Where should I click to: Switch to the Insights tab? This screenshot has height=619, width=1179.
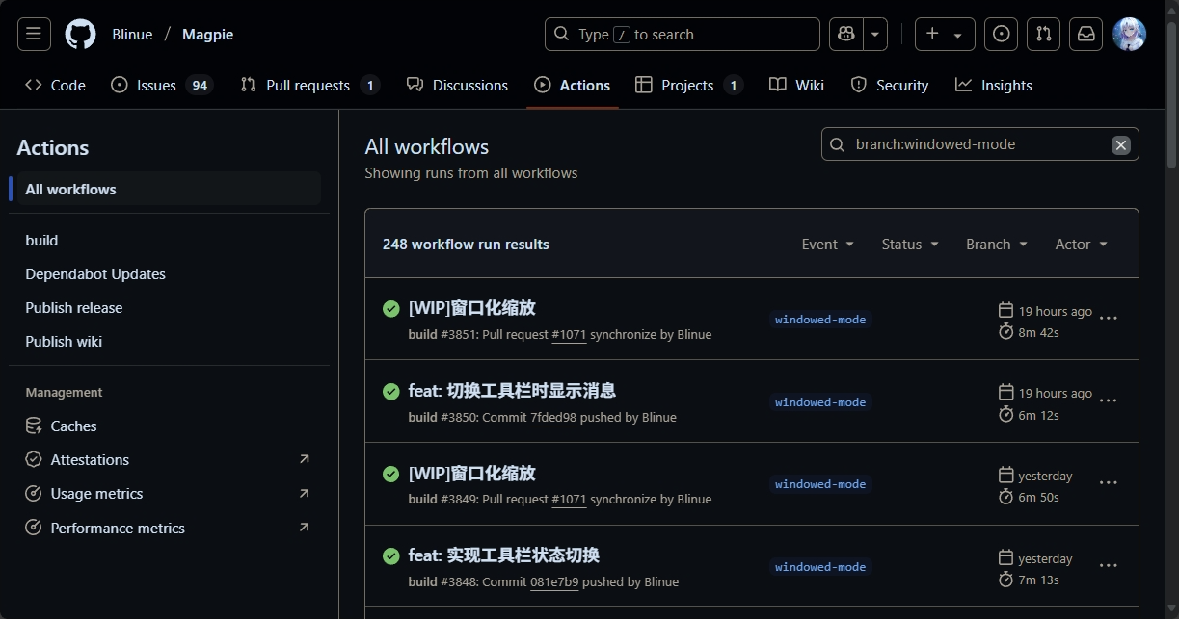click(994, 86)
